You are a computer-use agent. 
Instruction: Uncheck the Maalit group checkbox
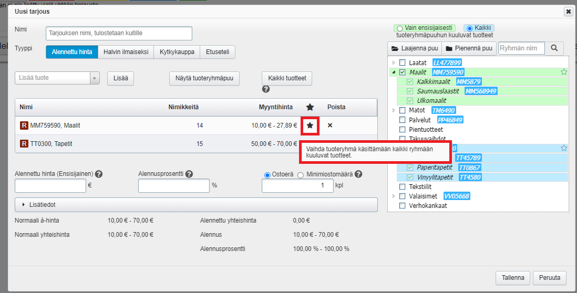tap(403, 72)
